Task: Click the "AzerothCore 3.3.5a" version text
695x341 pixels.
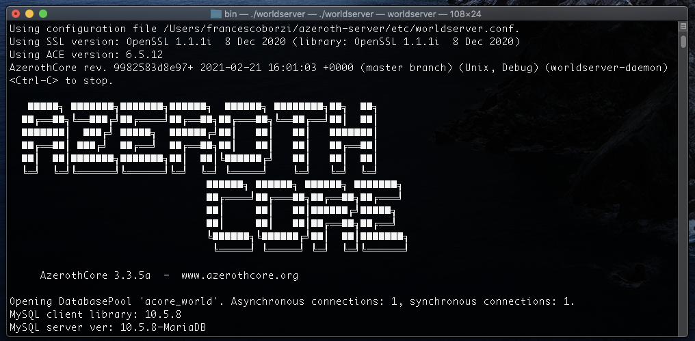Action: click(97, 275)
